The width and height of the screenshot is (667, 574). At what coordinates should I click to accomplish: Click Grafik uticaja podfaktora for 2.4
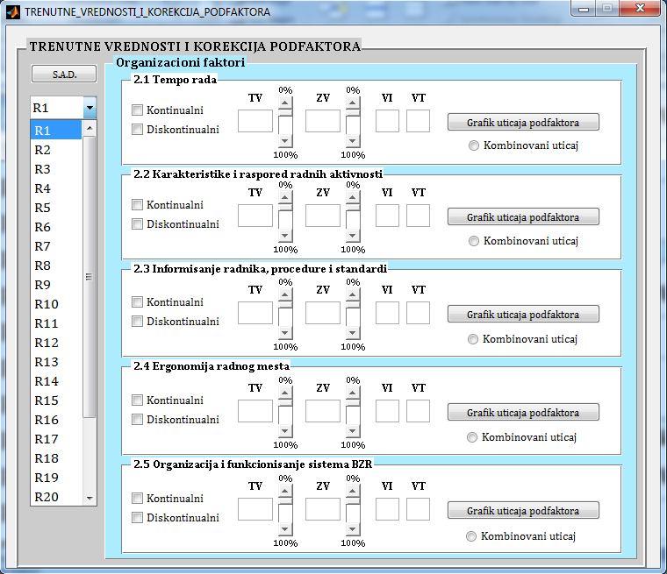[x=523, y=413]
